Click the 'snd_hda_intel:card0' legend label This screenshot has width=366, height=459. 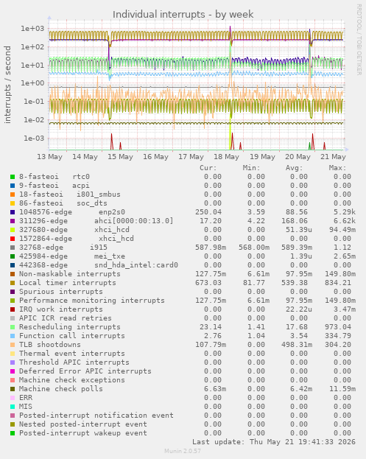(x=136, y=265)
